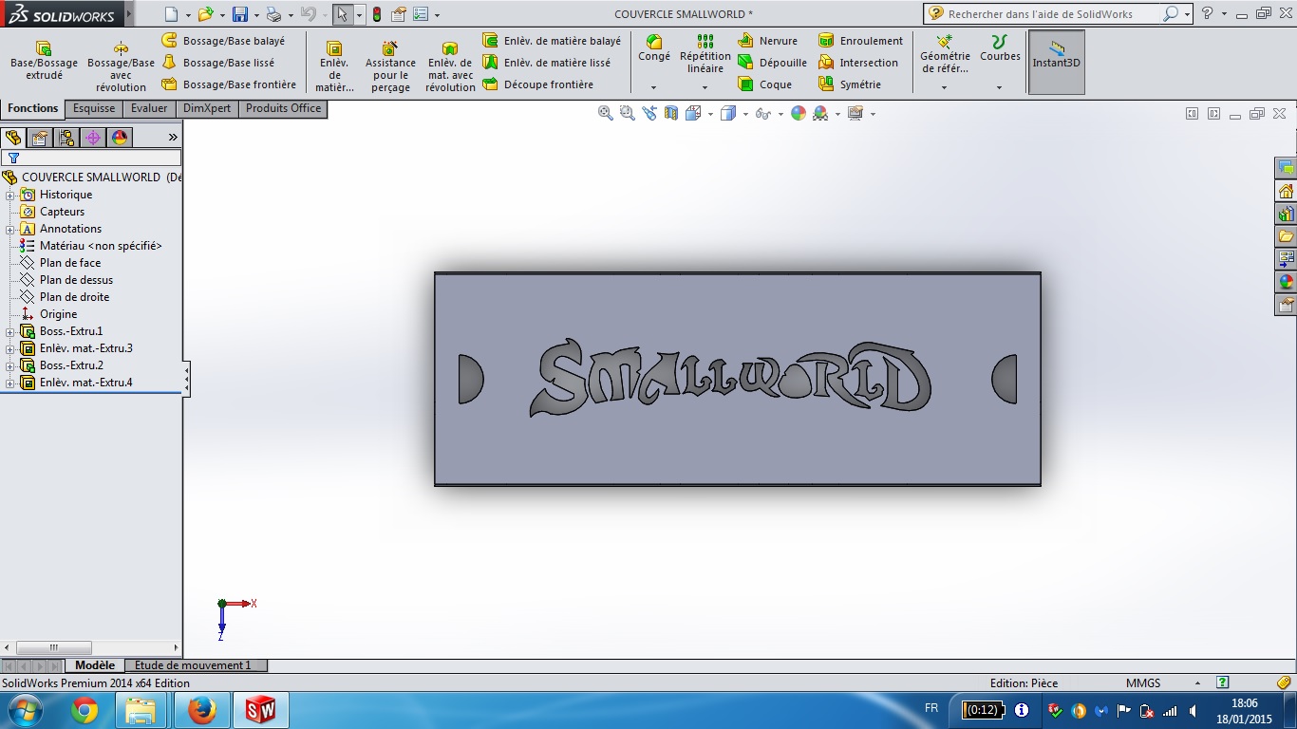
Task: Select the Intersection tool
Action: [857, 63]
